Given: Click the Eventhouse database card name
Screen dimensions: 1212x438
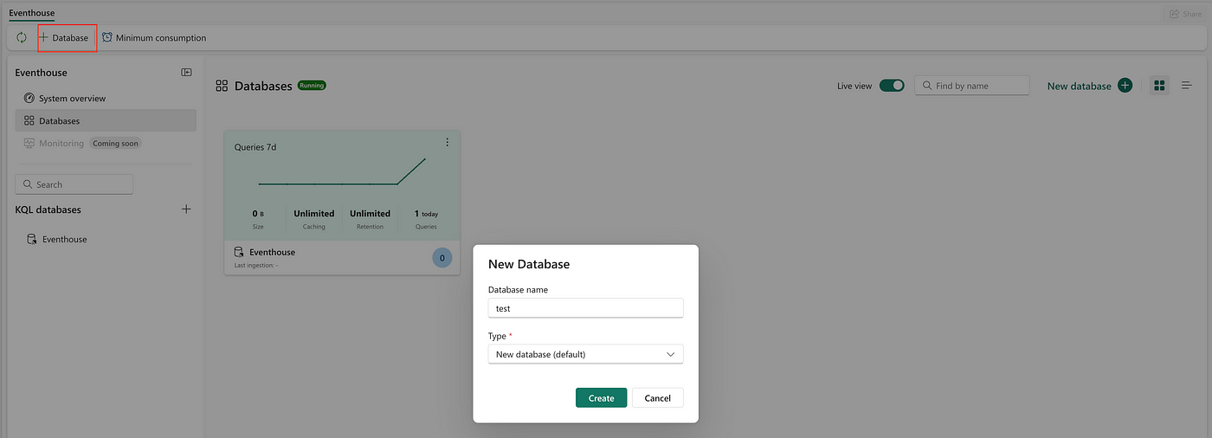Looking at the screenshot, I should [272, 252].
